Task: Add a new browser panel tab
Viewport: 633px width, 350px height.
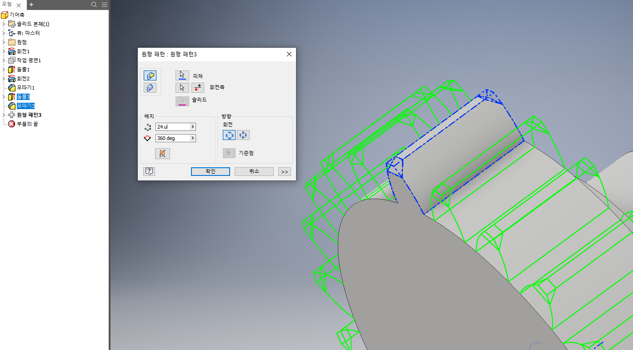Action: click(x=31, y=5)
